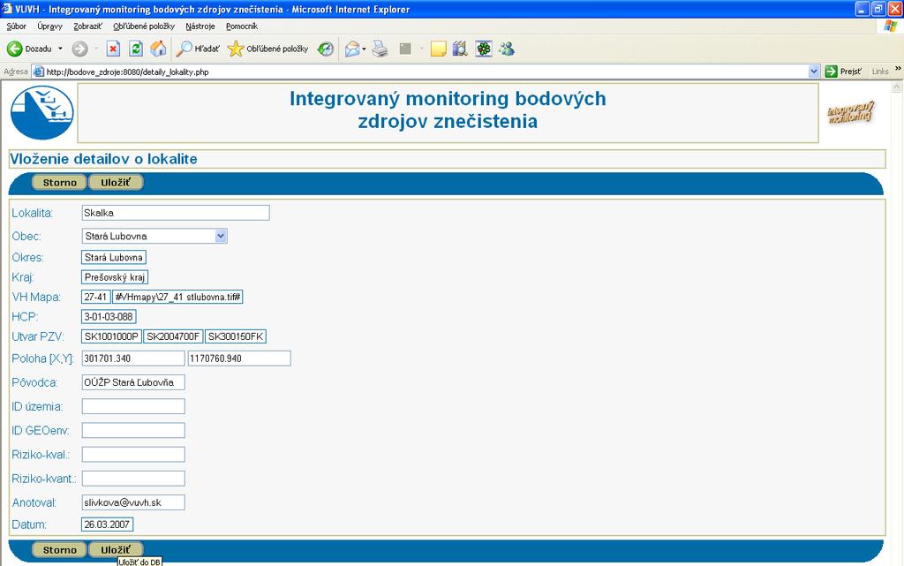Image resolution: width=904 pixels, height=566 pixels.
Task: Click the empty ID územia field
Action: coord(133,406)
